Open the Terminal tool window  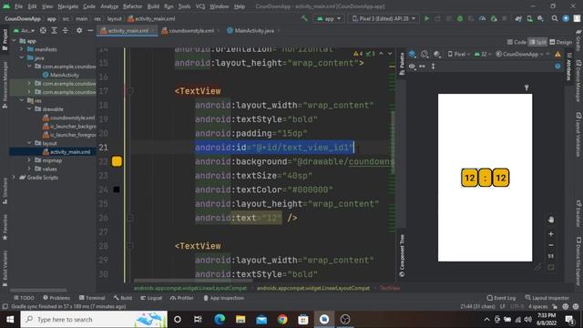click(92, 298)
